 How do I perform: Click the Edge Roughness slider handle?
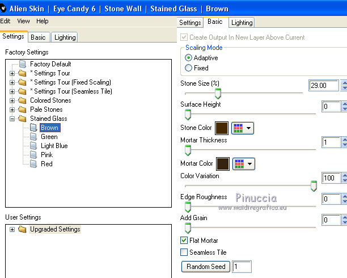pos(188,207)
